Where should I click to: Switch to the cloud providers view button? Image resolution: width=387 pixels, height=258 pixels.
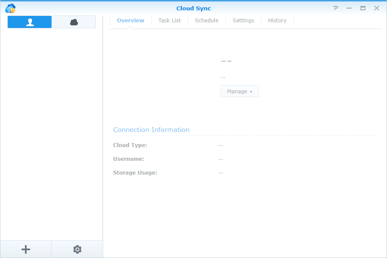click(x=74, y=22)
